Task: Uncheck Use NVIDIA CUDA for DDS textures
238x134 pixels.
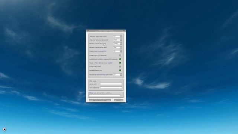Action: [x=120, y=59]
